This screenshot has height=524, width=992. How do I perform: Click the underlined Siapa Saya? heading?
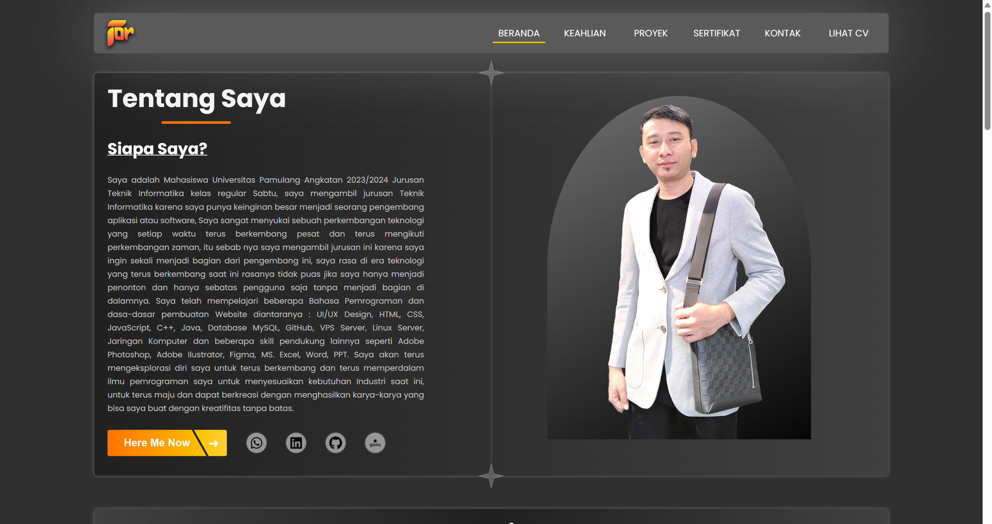[157, 149]
